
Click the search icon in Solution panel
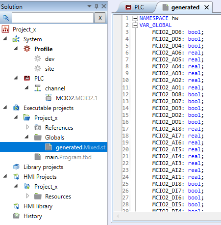[x=6, y=18]
